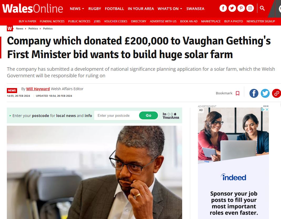Viewport: 281px width, 219px height.
Task: Click the WalesOnline logo
Action: click(32, 9)
